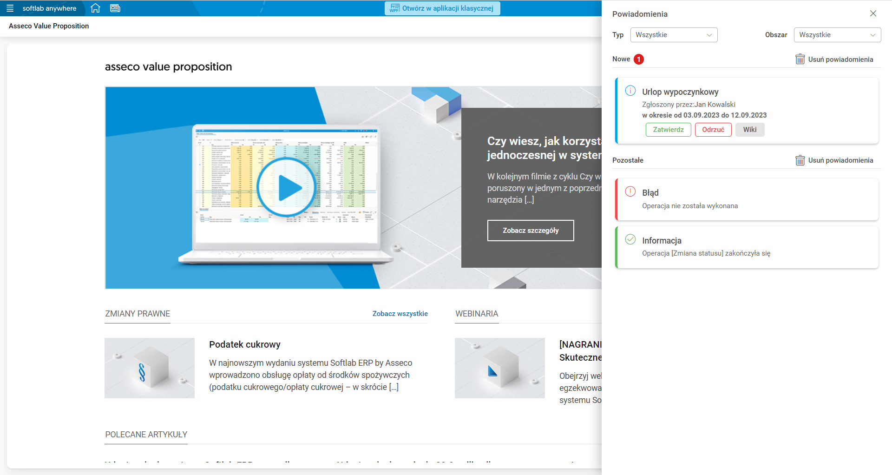Click the Podatek cukrowy article description

tap(311, 375)
